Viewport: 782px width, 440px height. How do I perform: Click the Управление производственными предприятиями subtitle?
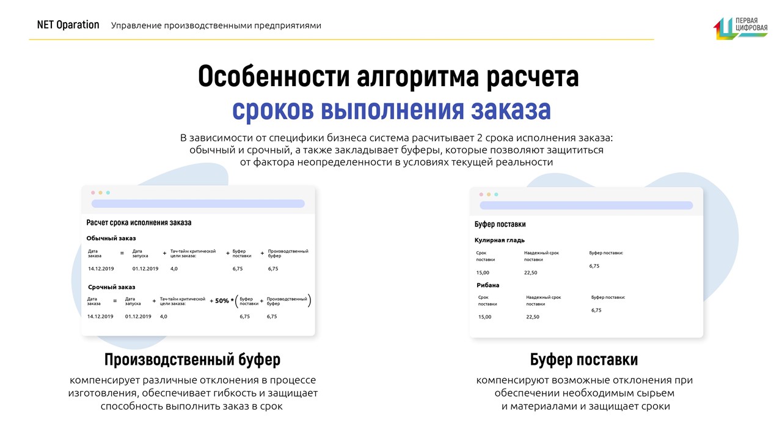pyautogui.click(x=216, y=26)
